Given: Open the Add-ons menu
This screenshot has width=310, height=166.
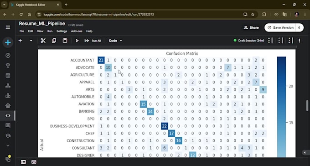Looking at the screenshot, I should tap(77, 31).
